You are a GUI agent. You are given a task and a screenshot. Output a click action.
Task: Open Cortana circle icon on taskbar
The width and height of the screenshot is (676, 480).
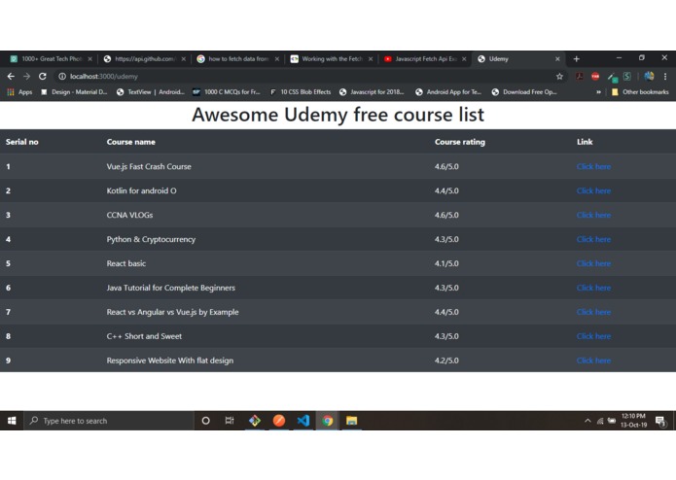[205, 421]
